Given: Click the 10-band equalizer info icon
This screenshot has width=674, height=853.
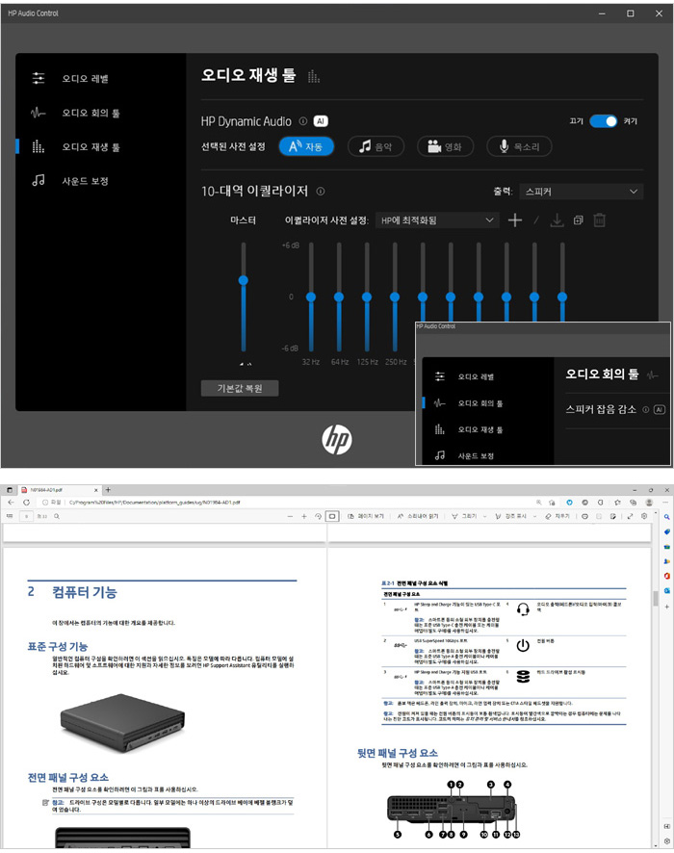Looking at the screenshot, I should pyautogui.click(x=321, y=191).
